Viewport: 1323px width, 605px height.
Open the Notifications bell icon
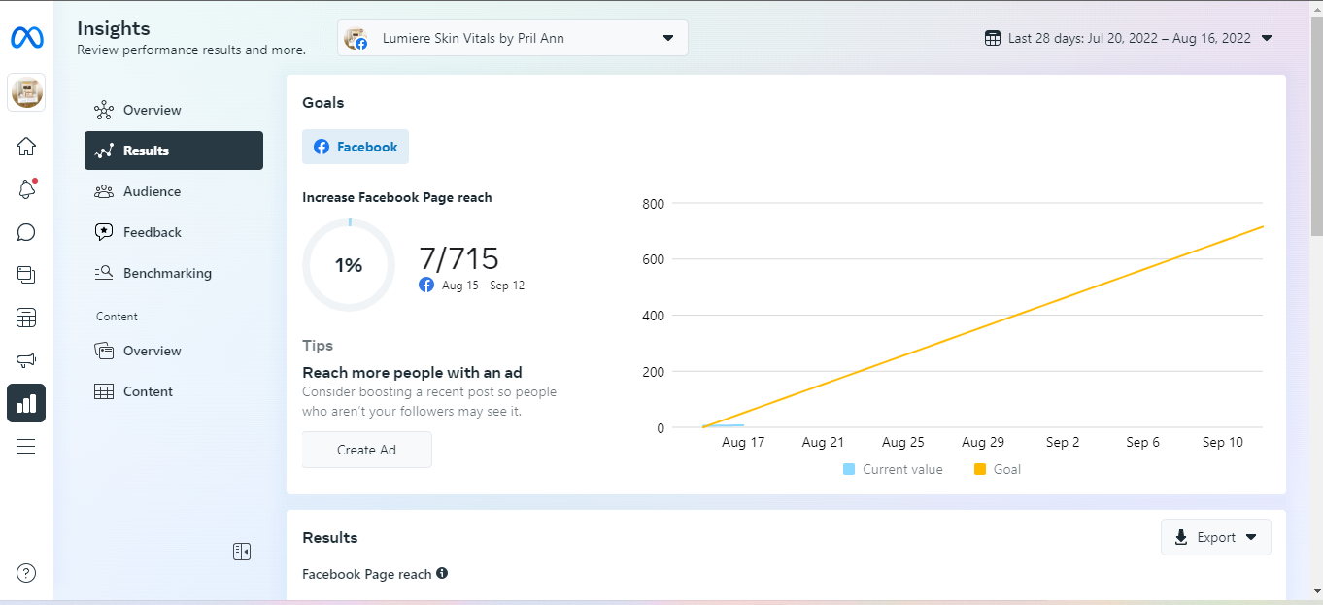coord(26,189)
